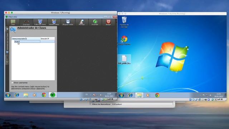This screenshot has height=129, width=229.
Task: Open the configuration tools sidebar icon in iTALC
Action: 7,62
